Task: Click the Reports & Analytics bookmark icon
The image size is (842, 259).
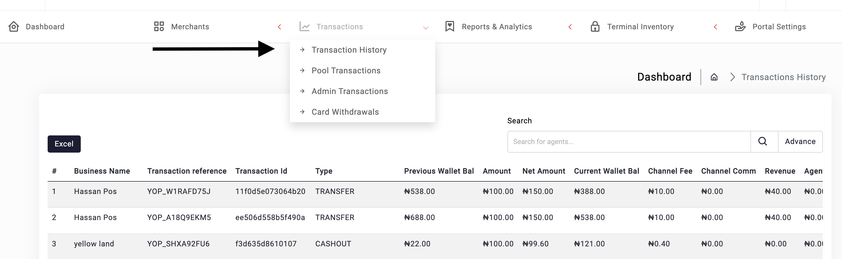Action: [450, 26]
